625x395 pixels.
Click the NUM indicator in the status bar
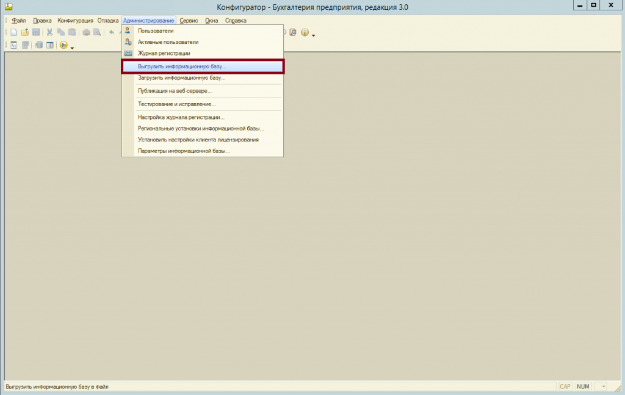(x=583, y=386)
